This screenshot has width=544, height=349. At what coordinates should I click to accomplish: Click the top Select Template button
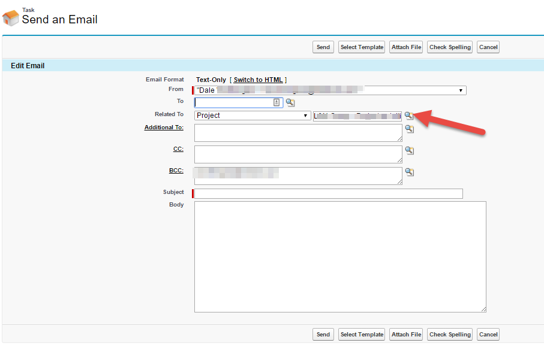point(362,47)
